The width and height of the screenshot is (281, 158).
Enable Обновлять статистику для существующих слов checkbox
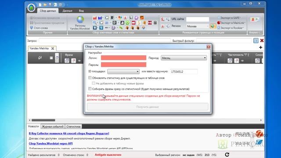90,78
